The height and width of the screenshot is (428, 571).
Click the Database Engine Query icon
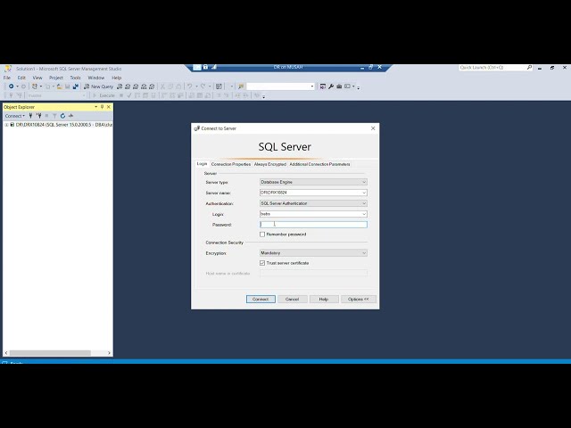(120, 86)
